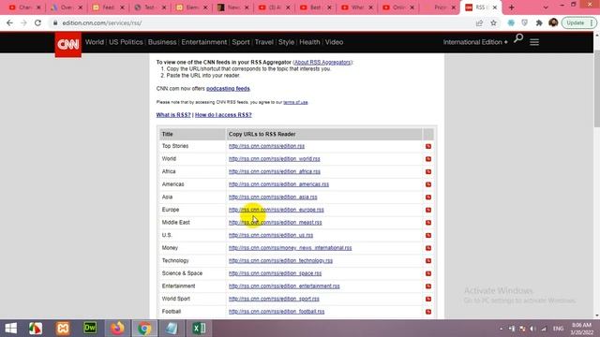Click RSS icon for Money row
The width and height of the screenshot is (600, 337).
428,248
